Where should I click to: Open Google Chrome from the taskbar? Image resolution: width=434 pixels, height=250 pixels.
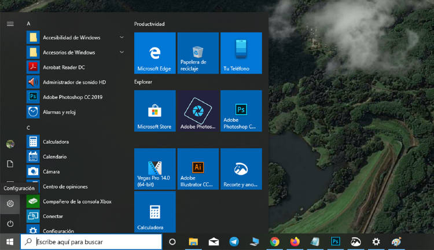(274, 242)
